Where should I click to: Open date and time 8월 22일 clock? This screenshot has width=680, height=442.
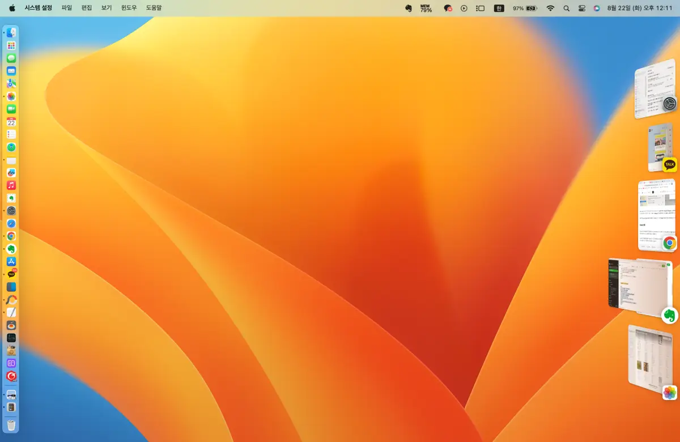pyautogui.click(x=640, y=8)
